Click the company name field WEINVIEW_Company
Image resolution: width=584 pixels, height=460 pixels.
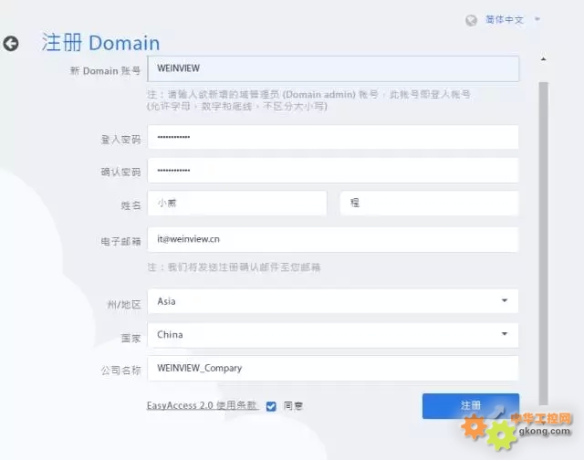point(333,368)
